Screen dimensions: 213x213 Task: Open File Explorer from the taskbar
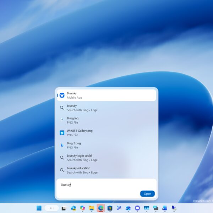point(92,208)
